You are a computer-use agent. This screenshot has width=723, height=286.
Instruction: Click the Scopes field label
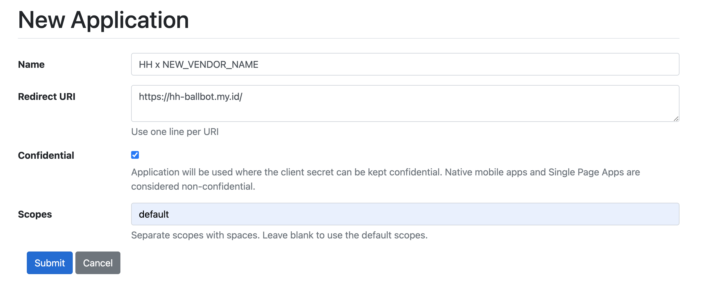coord(35,214)
